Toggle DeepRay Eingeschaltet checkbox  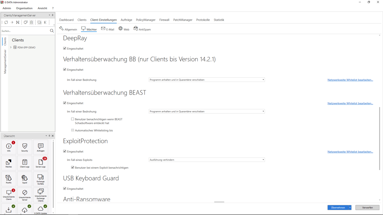(65, 48)
